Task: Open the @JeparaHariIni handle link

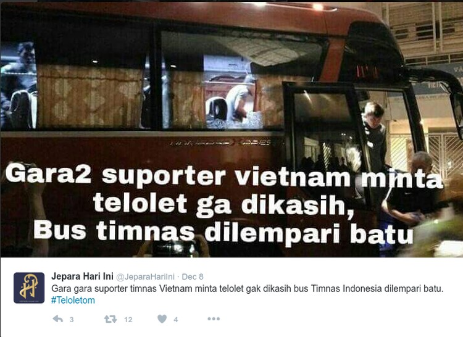Action: [145, 277]
